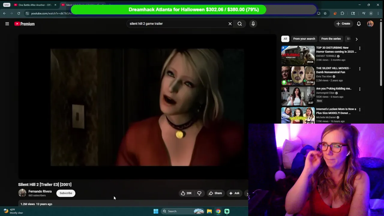
Task: Open options for TOP 30 DISTURBING video
Action: (x=360, y=48)
